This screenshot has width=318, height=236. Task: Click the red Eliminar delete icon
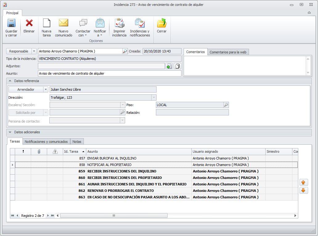pos(29,24)
